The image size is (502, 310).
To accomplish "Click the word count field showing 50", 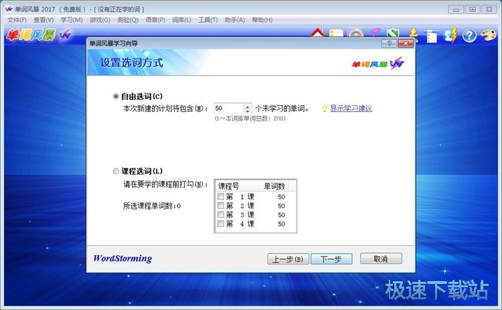I will coord(229,108).
